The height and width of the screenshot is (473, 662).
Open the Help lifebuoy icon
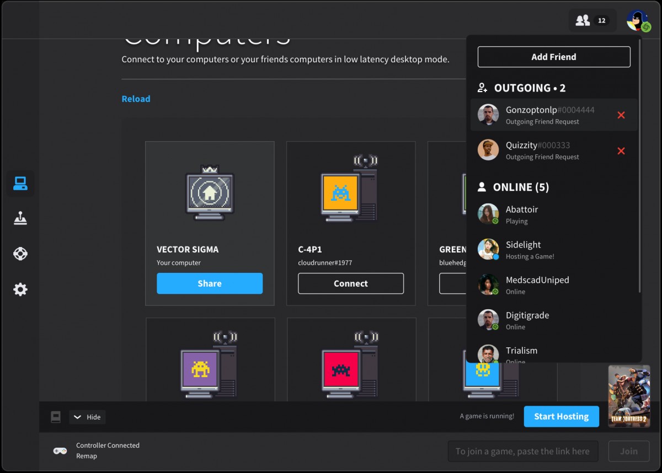(20, 254)
